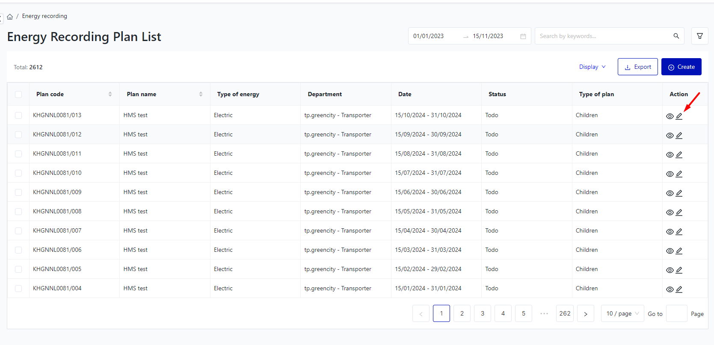Open the date range calendar icon
Image resolution: width=714 pixels, height=345 pixels.
(523, 36)
